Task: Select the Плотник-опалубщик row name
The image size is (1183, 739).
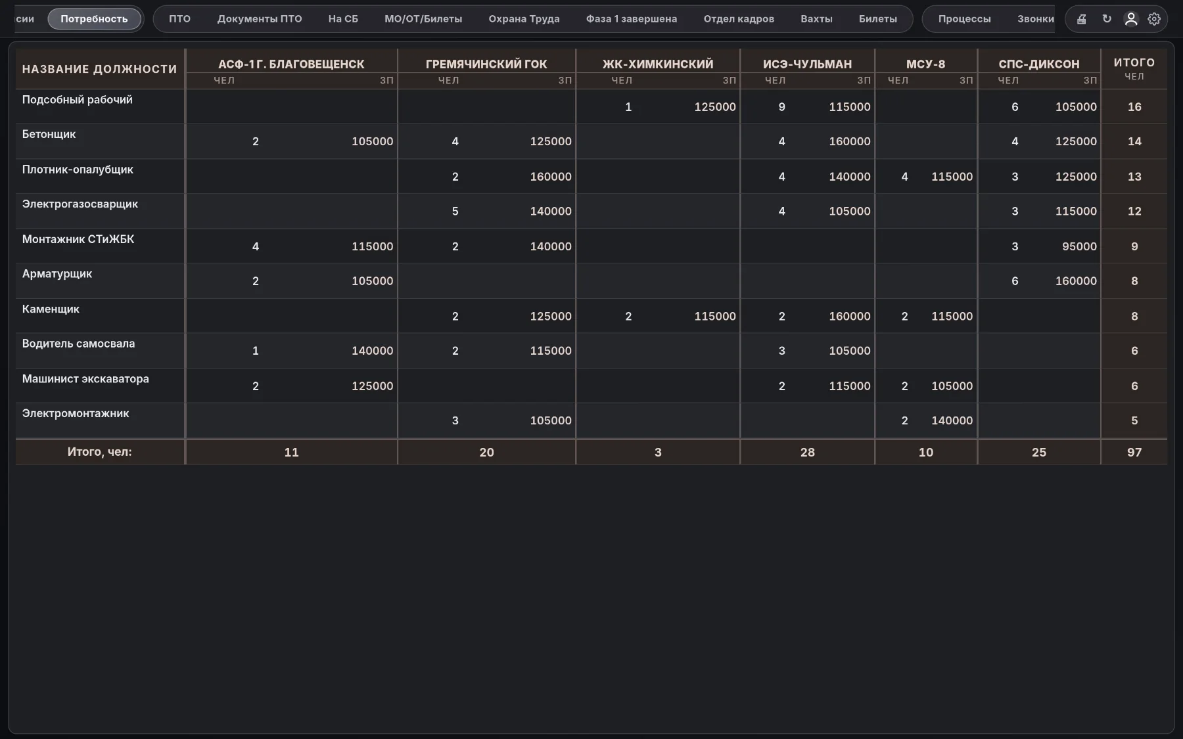Action: coord(78,169)
